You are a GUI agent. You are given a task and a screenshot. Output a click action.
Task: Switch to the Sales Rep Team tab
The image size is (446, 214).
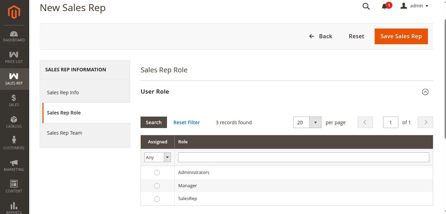(65, 133)
